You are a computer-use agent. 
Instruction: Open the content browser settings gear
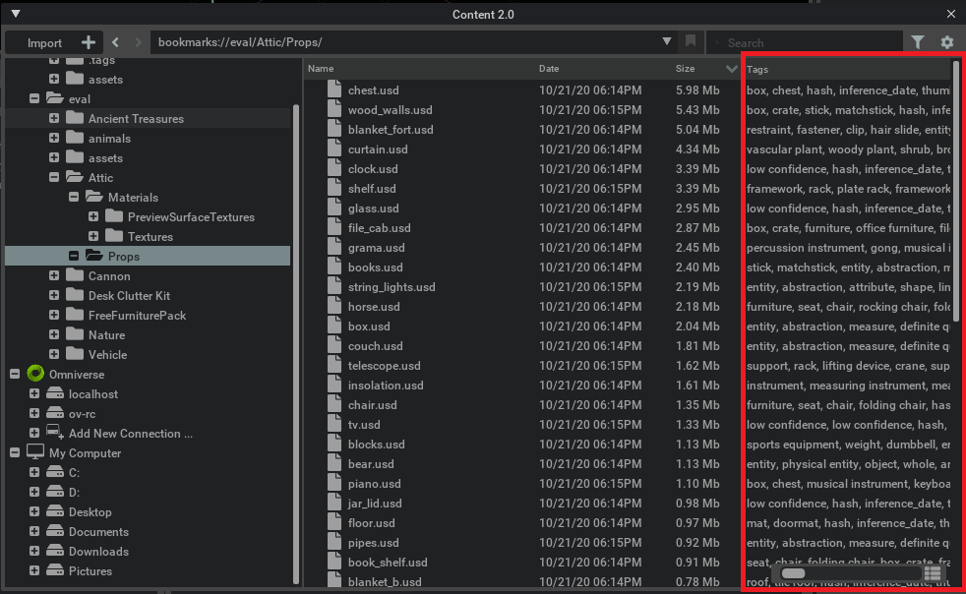(947, 42)
